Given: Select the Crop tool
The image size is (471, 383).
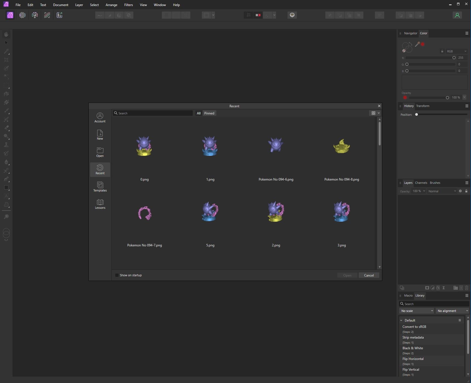Looking at the screenshot, I should pyautogui.click(x=6, y=60).
